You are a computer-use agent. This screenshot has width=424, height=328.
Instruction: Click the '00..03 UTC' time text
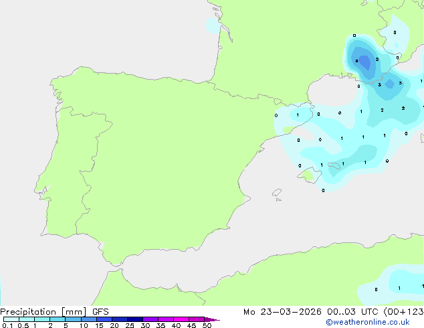click(x=352, y=312)
